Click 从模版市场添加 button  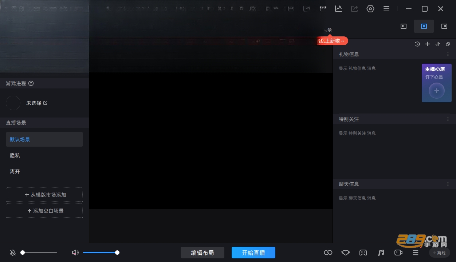click(44, 195)
